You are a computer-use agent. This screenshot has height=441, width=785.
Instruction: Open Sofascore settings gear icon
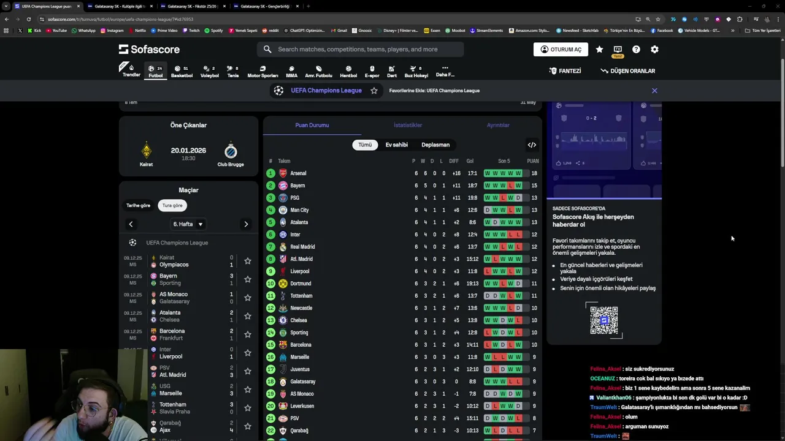coord(654,50)
